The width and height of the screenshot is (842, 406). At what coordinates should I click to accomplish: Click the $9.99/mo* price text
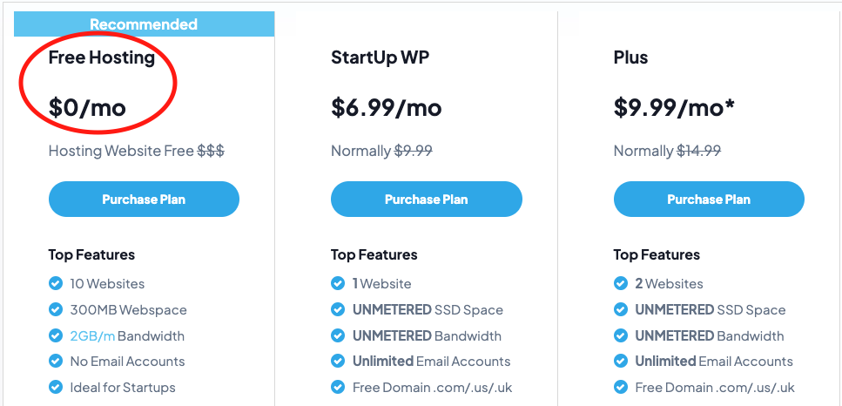[674, 107]
